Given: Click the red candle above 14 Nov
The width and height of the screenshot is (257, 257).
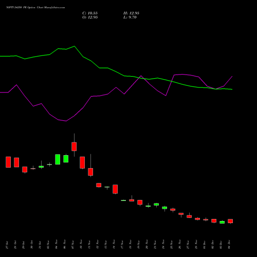Looking at the screenshot, I should pos(115,189).
